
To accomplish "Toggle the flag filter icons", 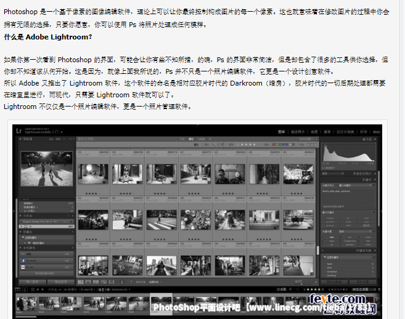I will 218,145.
